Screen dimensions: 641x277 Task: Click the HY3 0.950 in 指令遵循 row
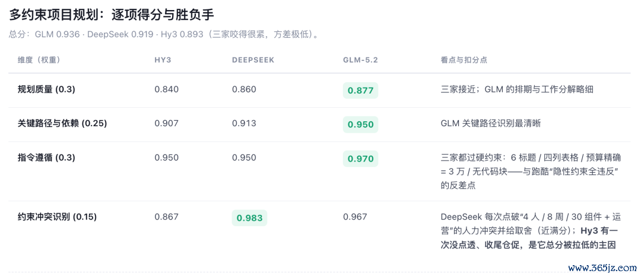click(x=166, y=157)
